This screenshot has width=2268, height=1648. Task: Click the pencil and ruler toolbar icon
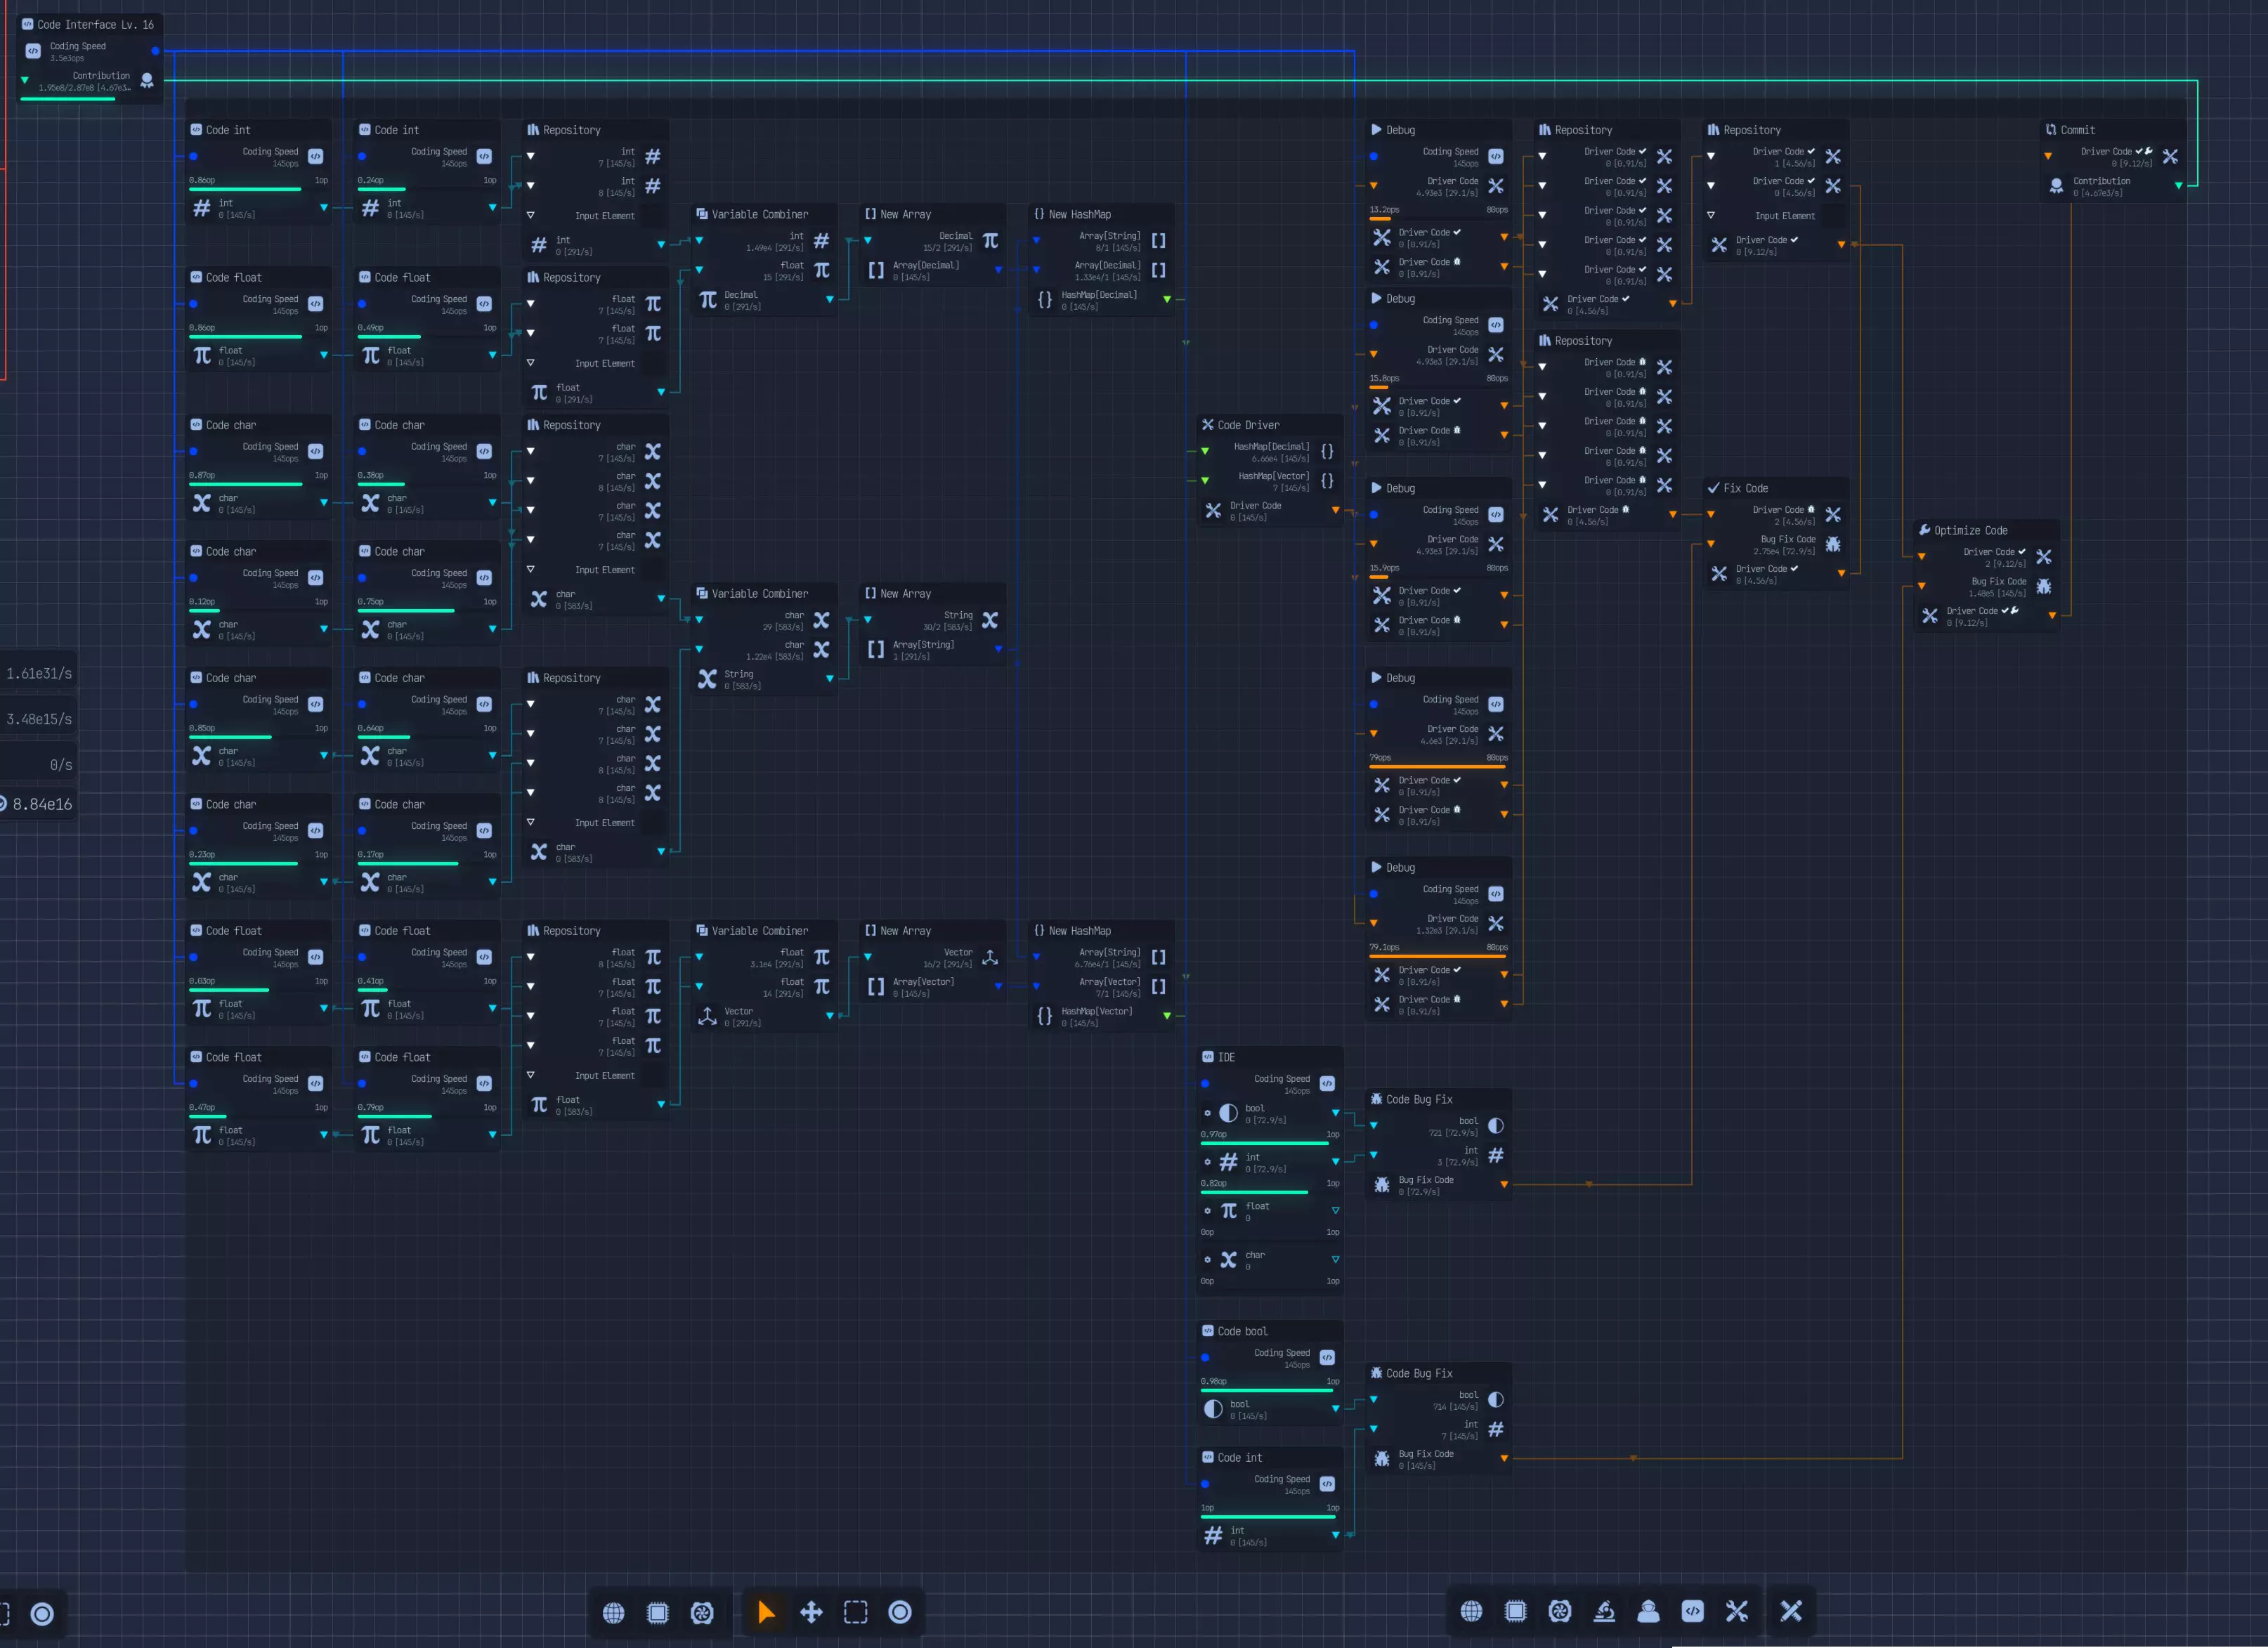click(1791, 1611)
